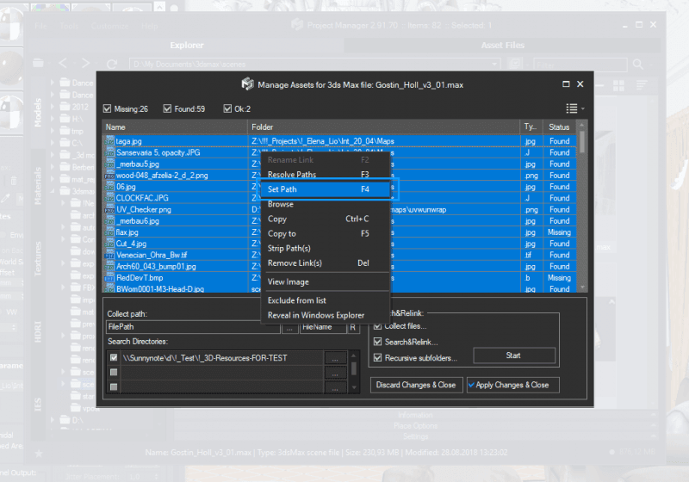The image size is (689, 482).
Task: Click Reveal in Windows Explorer
Action: pyautogui.click(x=326, y=315)
